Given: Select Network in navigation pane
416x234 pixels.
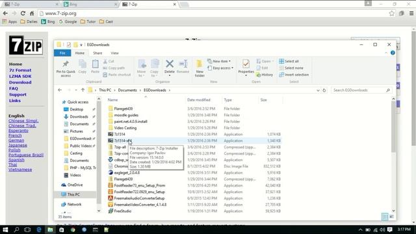Looking at the screenshot, I should click(x=71, y=204).
